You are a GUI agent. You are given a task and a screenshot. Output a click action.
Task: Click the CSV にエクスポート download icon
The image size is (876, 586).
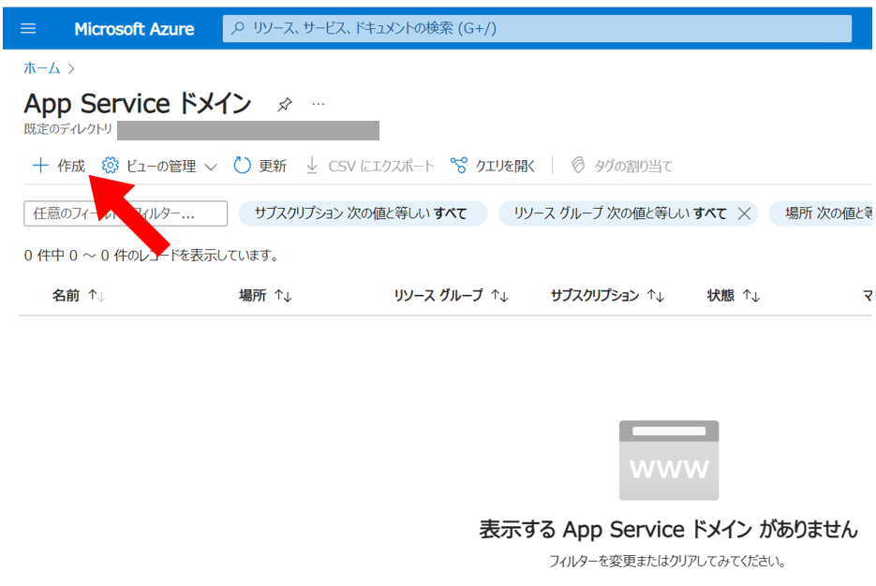click(x=312, y=166)
